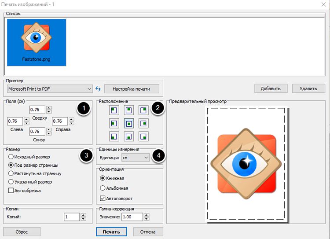Align image to middle-right position
330x239 pixels.
pyautogui.click(x=143, y=123)
